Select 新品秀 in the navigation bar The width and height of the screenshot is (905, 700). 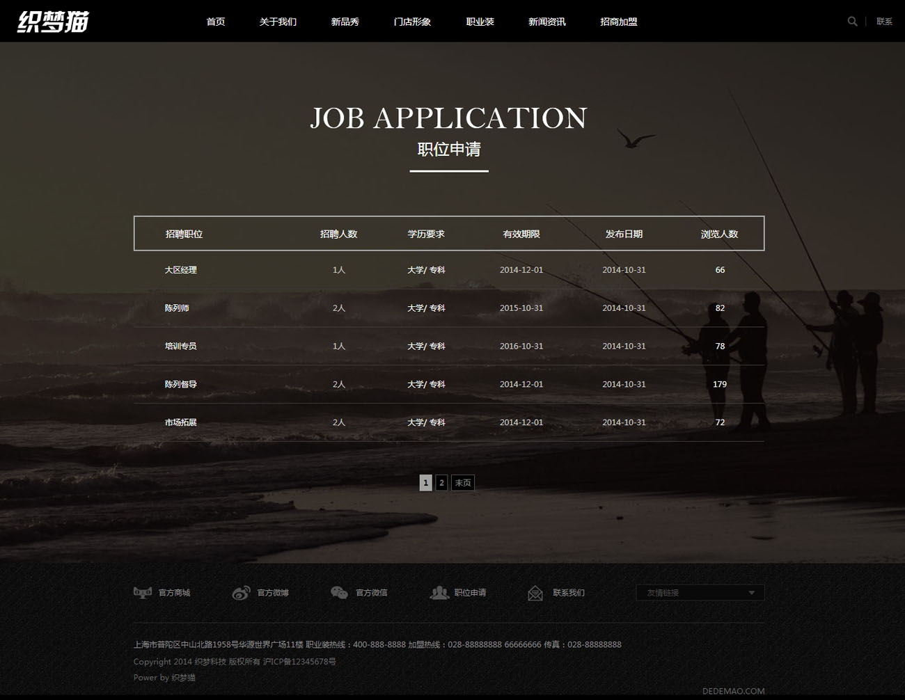point(345,22)
